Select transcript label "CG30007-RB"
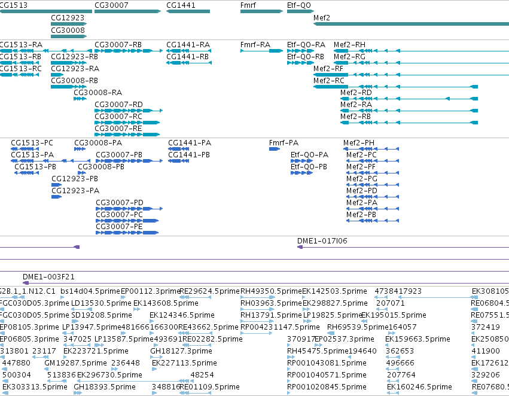Viewport: 509px width, 396px height. [118, 45]
